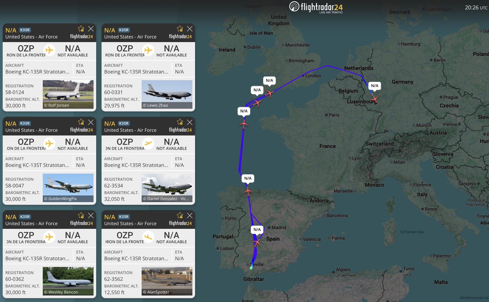Click the flightradar24 logo on the 60-0331 card
The width and height of the screenshot is (489, 302).
[x=180, y=37]
